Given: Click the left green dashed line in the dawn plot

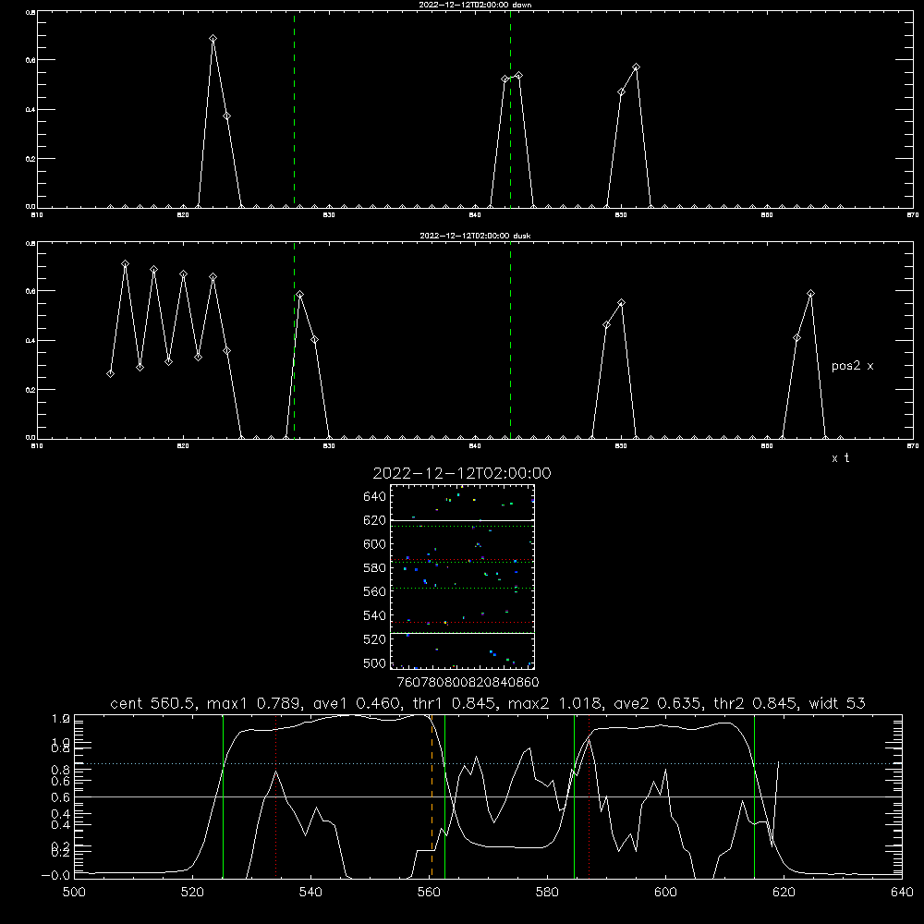Looking at the screenshot, I should pyautogui.click(x=294, y=109).
